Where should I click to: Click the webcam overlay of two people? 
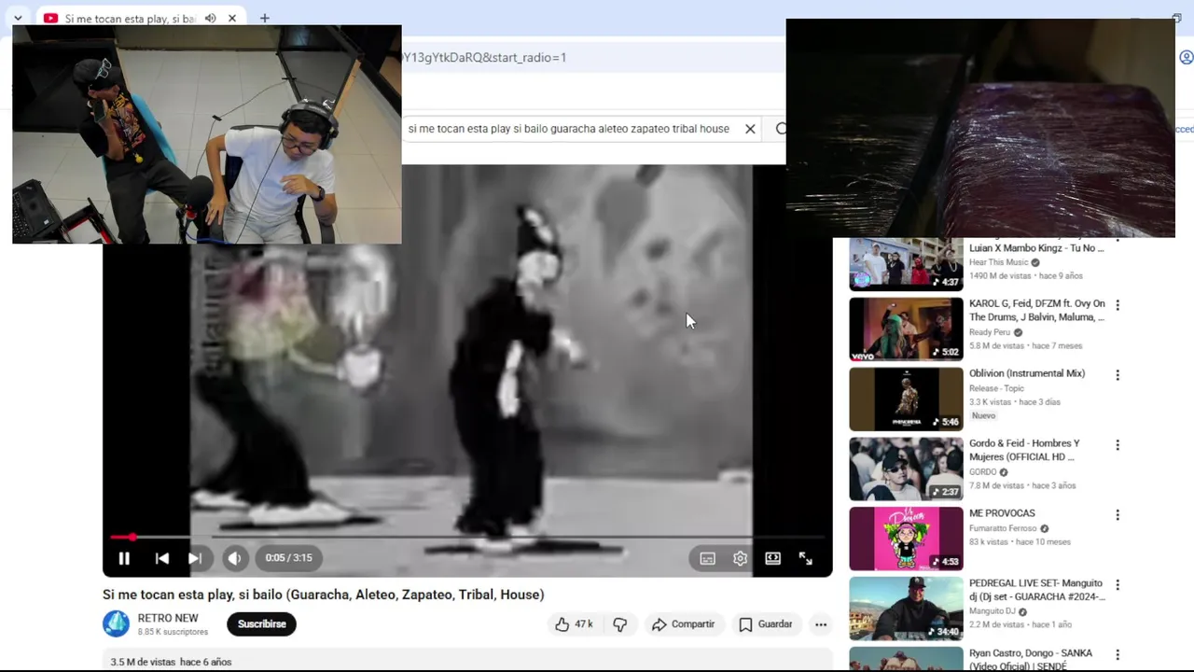coord(207,134)
